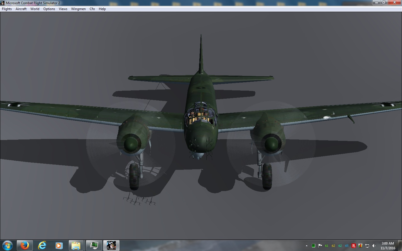Screen dimensions: 402x251
Task: Open the volume speaker tray icon
Action: pos(374,246)
